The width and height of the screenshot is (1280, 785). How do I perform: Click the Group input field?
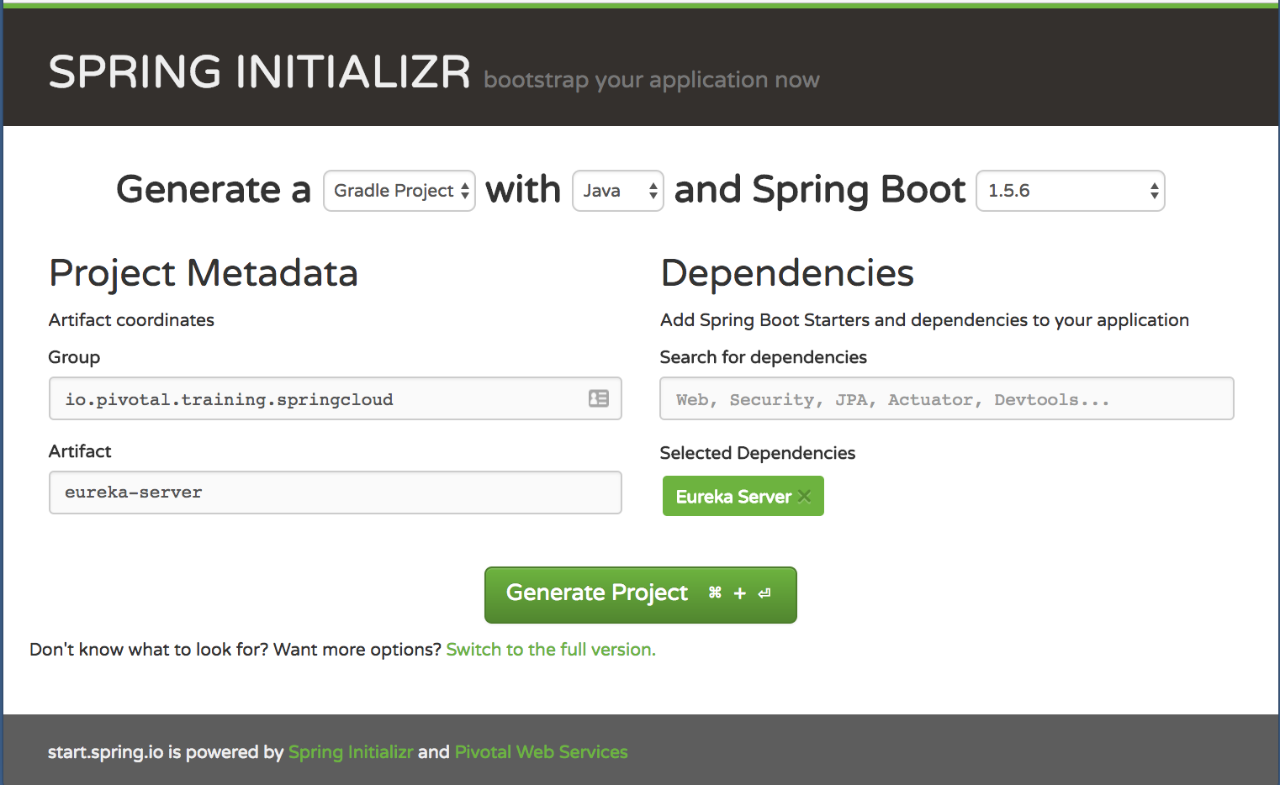pos(336,398)
